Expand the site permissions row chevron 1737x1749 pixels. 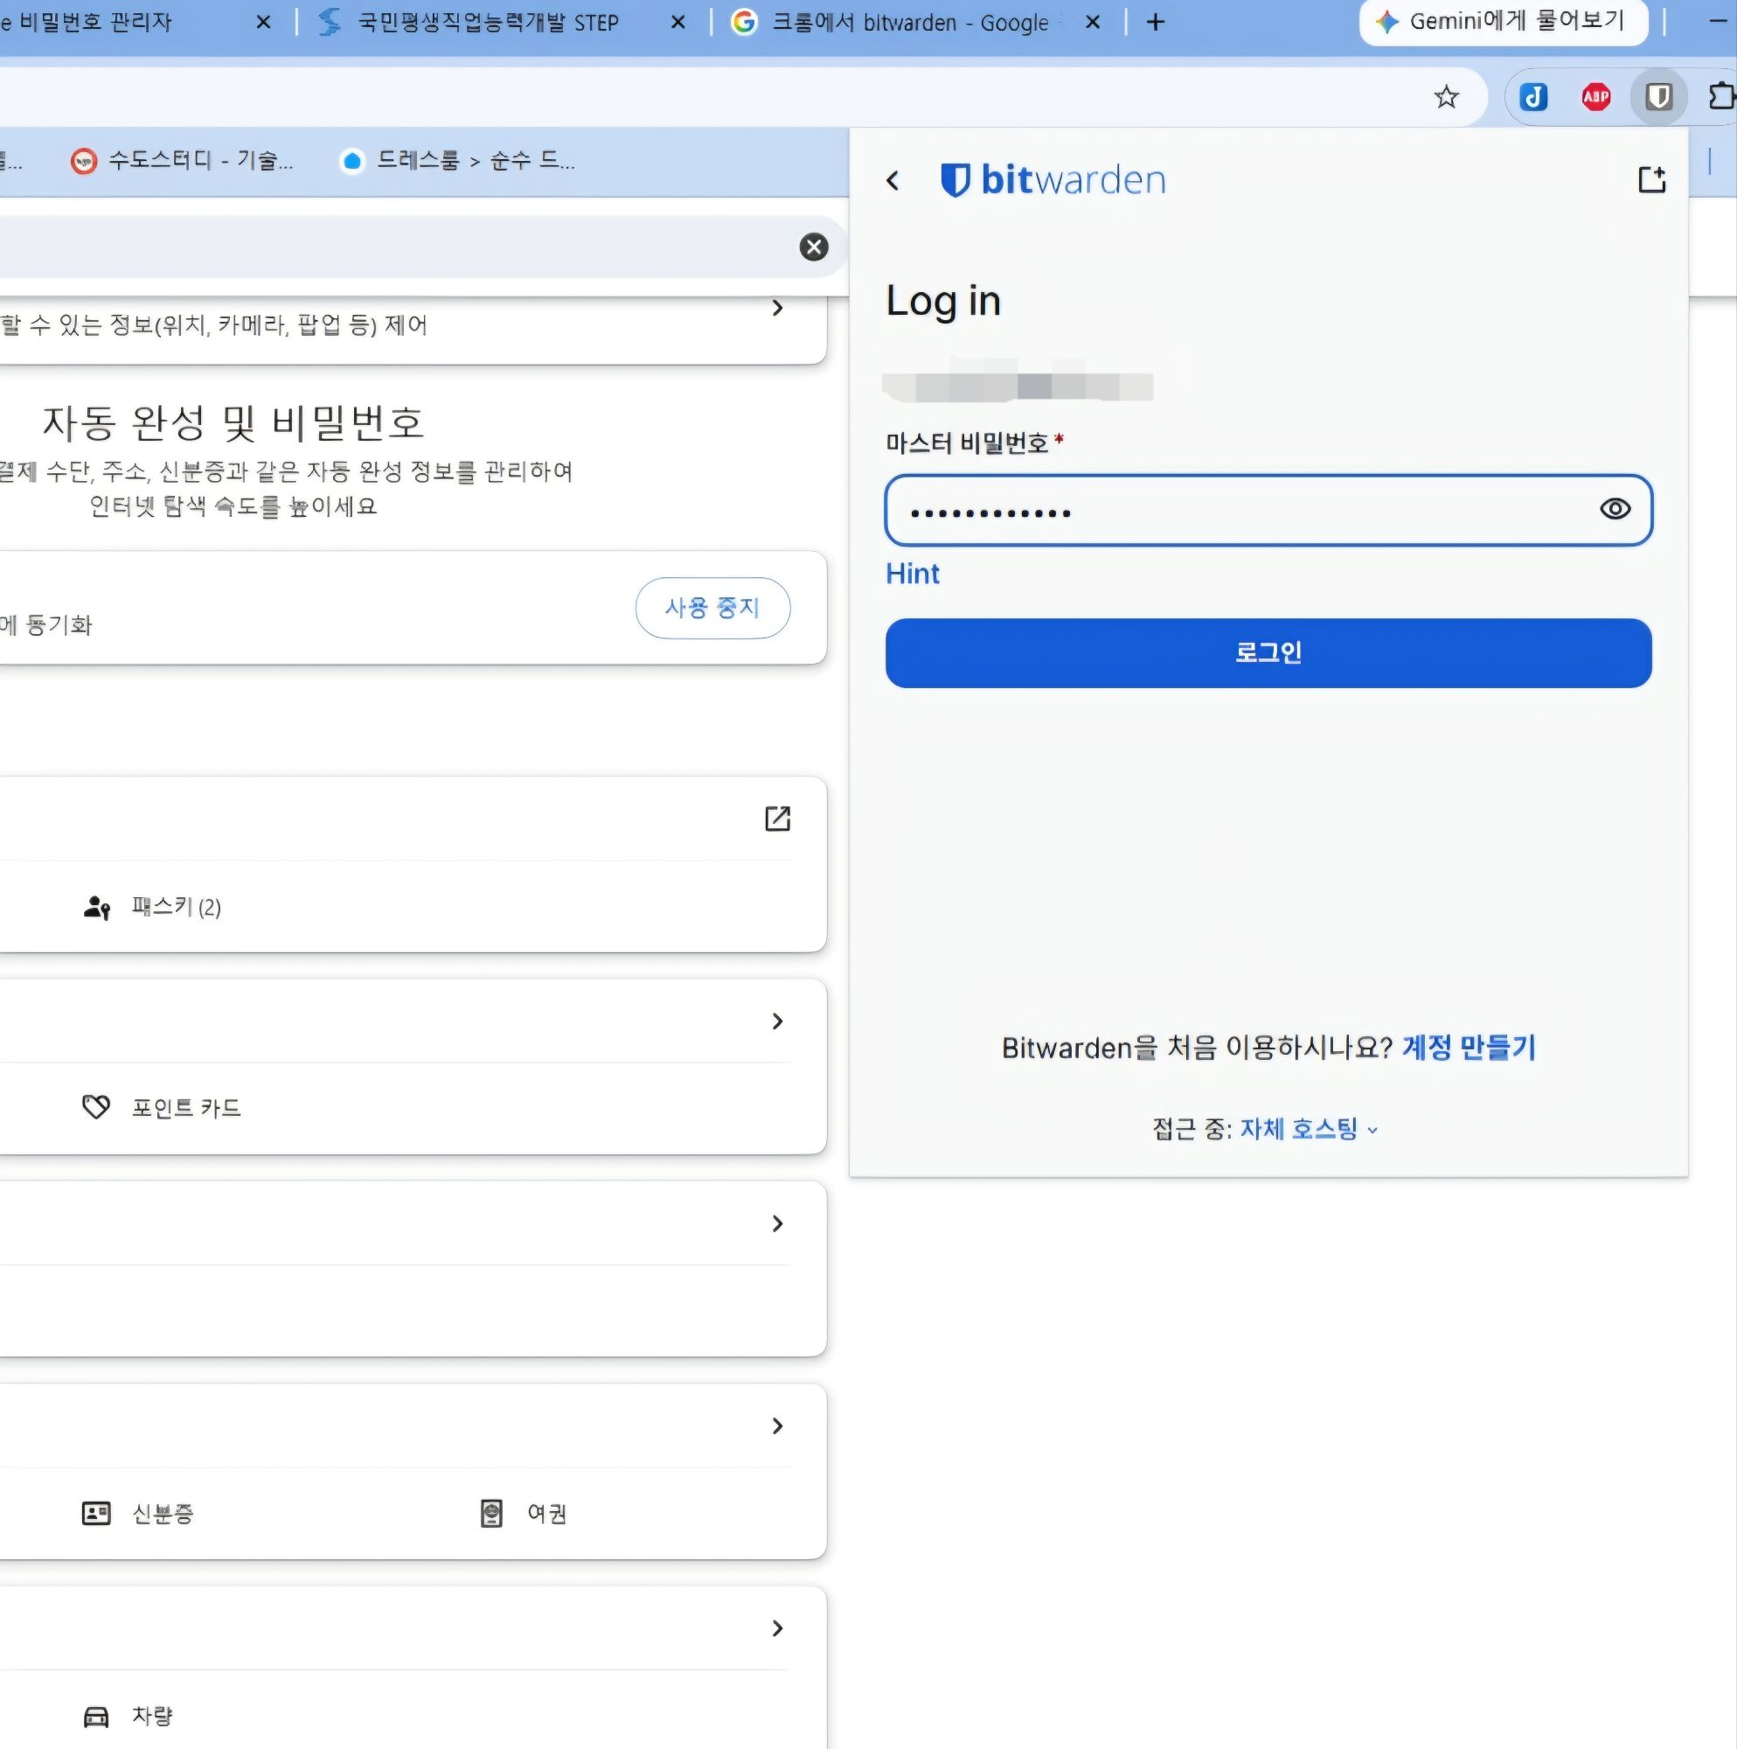click(x=776, y=308)
